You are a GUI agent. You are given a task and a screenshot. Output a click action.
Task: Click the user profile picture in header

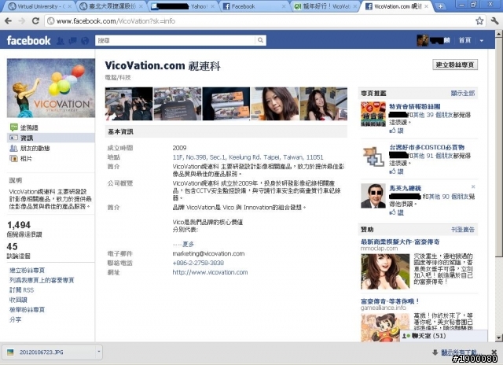(423, 40)
